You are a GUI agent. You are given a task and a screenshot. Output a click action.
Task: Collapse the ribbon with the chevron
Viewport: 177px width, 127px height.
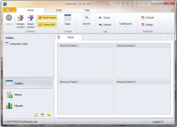pyautogui.click(x=171, y=10)
